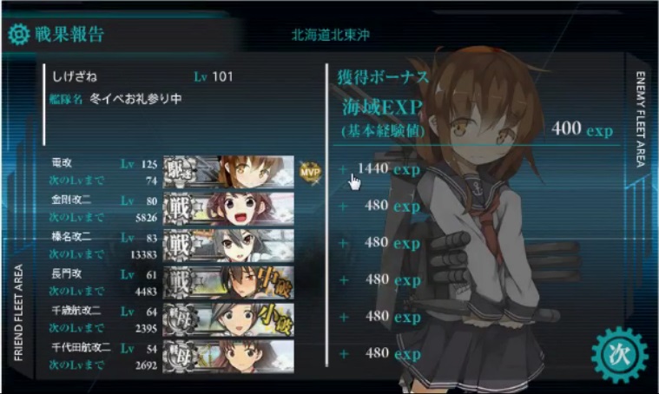Screen dimensions: 659x394
Task: Click the teal 次 gear button
Action: [x=619, y=355]
